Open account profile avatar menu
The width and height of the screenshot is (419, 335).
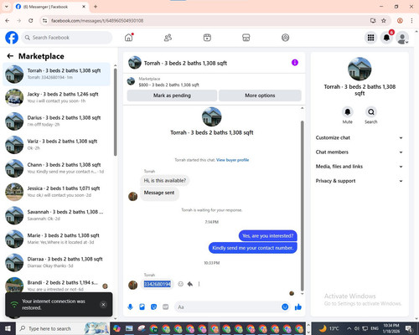[x=402, y=38]
